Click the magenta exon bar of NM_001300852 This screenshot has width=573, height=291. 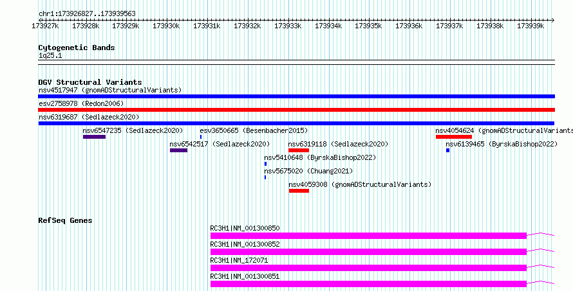(368, 252)
